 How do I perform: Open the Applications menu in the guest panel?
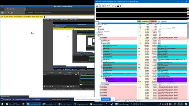point(6,100)
